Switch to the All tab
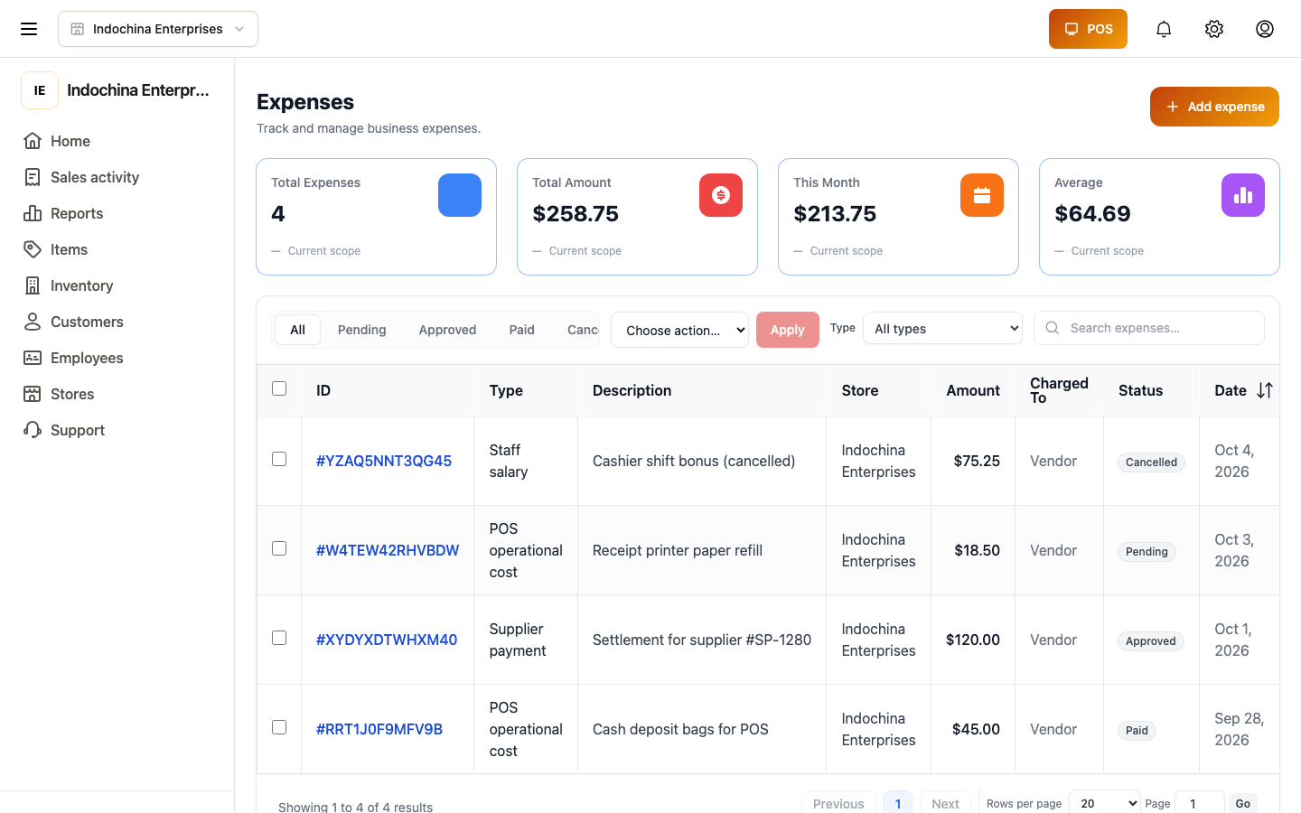 (297, 330)
